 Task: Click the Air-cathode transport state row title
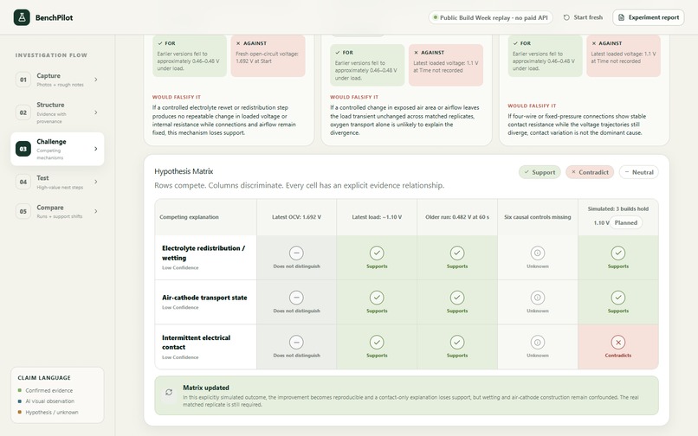pyautogui.click(x=204, y=298)
